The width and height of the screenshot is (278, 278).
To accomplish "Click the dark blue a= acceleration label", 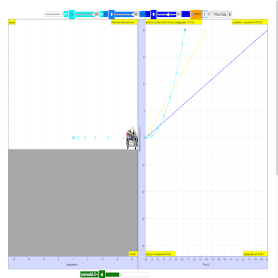I will (x=148, y=14).
